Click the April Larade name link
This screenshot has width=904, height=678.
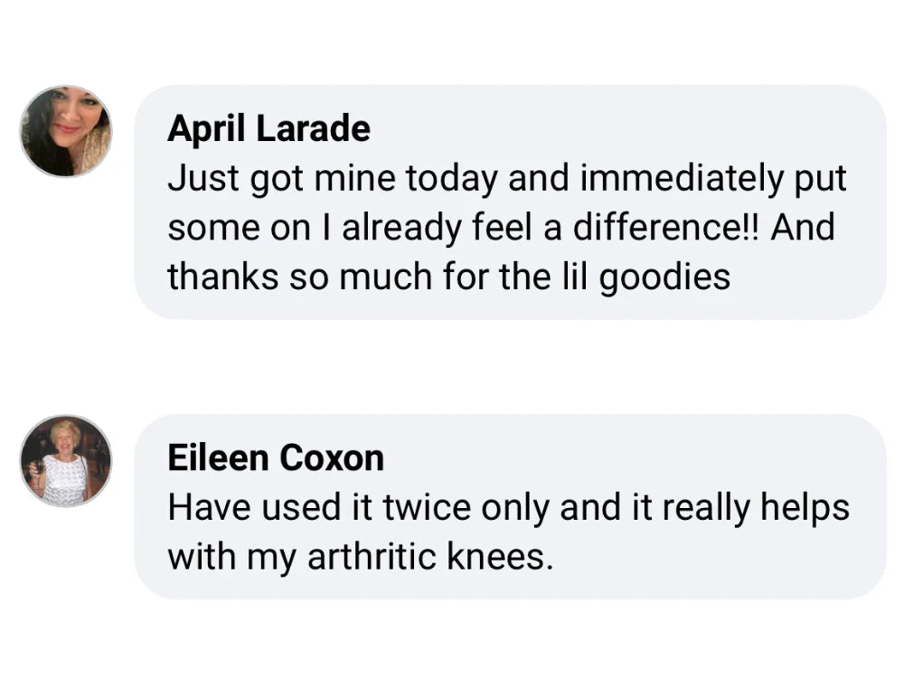point(268,128)
